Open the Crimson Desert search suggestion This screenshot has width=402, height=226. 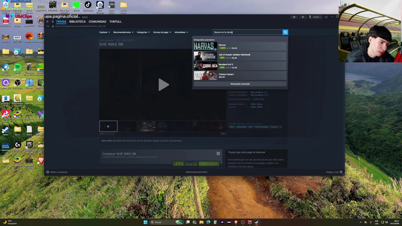240,76
